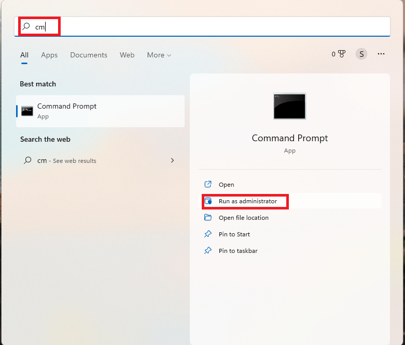Screen dimensions: 405x345
Task: Open 'cm - See web results' entry
Action: coord(101,160)
